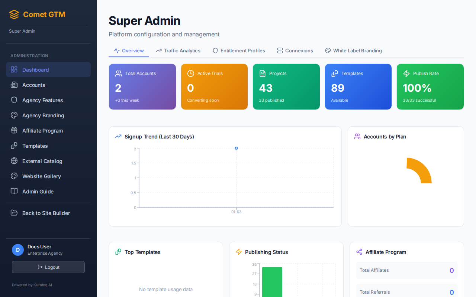
Task: Click the lightning icon on Publish Rate card
Action: pos(406,73)
